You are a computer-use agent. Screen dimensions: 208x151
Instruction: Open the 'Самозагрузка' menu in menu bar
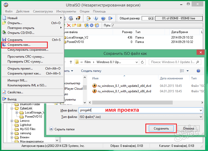(43, 11)
